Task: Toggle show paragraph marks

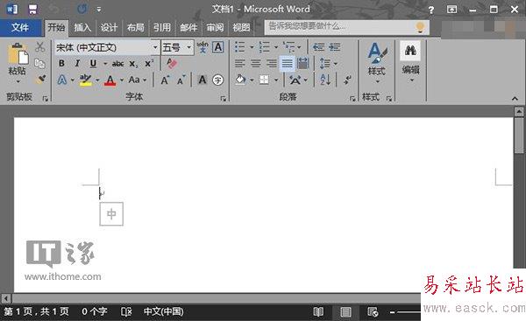Action: pos(347,80)
